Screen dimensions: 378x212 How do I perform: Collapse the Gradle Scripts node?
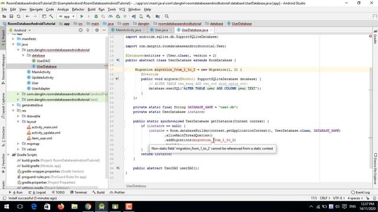(x=9, y=155)
